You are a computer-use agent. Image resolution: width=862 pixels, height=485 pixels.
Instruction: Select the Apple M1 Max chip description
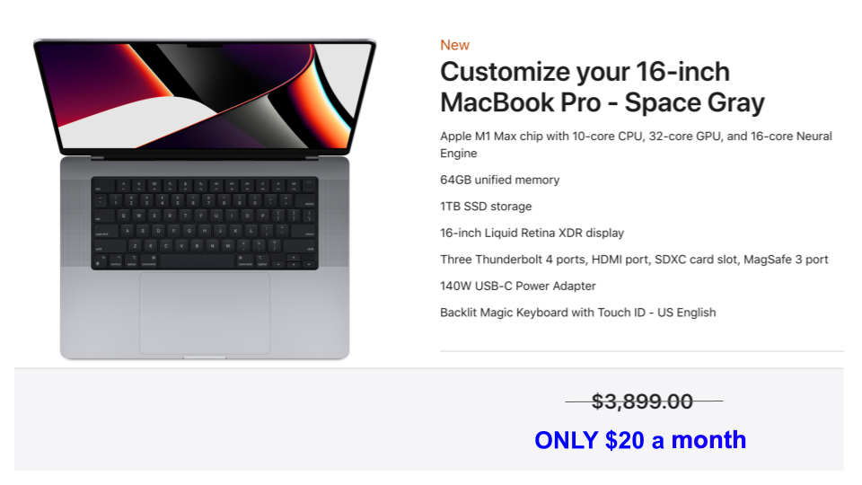click(x=636, y=145)
